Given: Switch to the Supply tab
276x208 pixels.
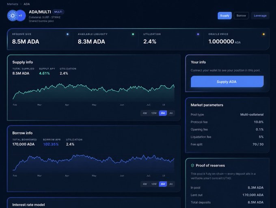Looking at the screenshot, I should (224, 15).
